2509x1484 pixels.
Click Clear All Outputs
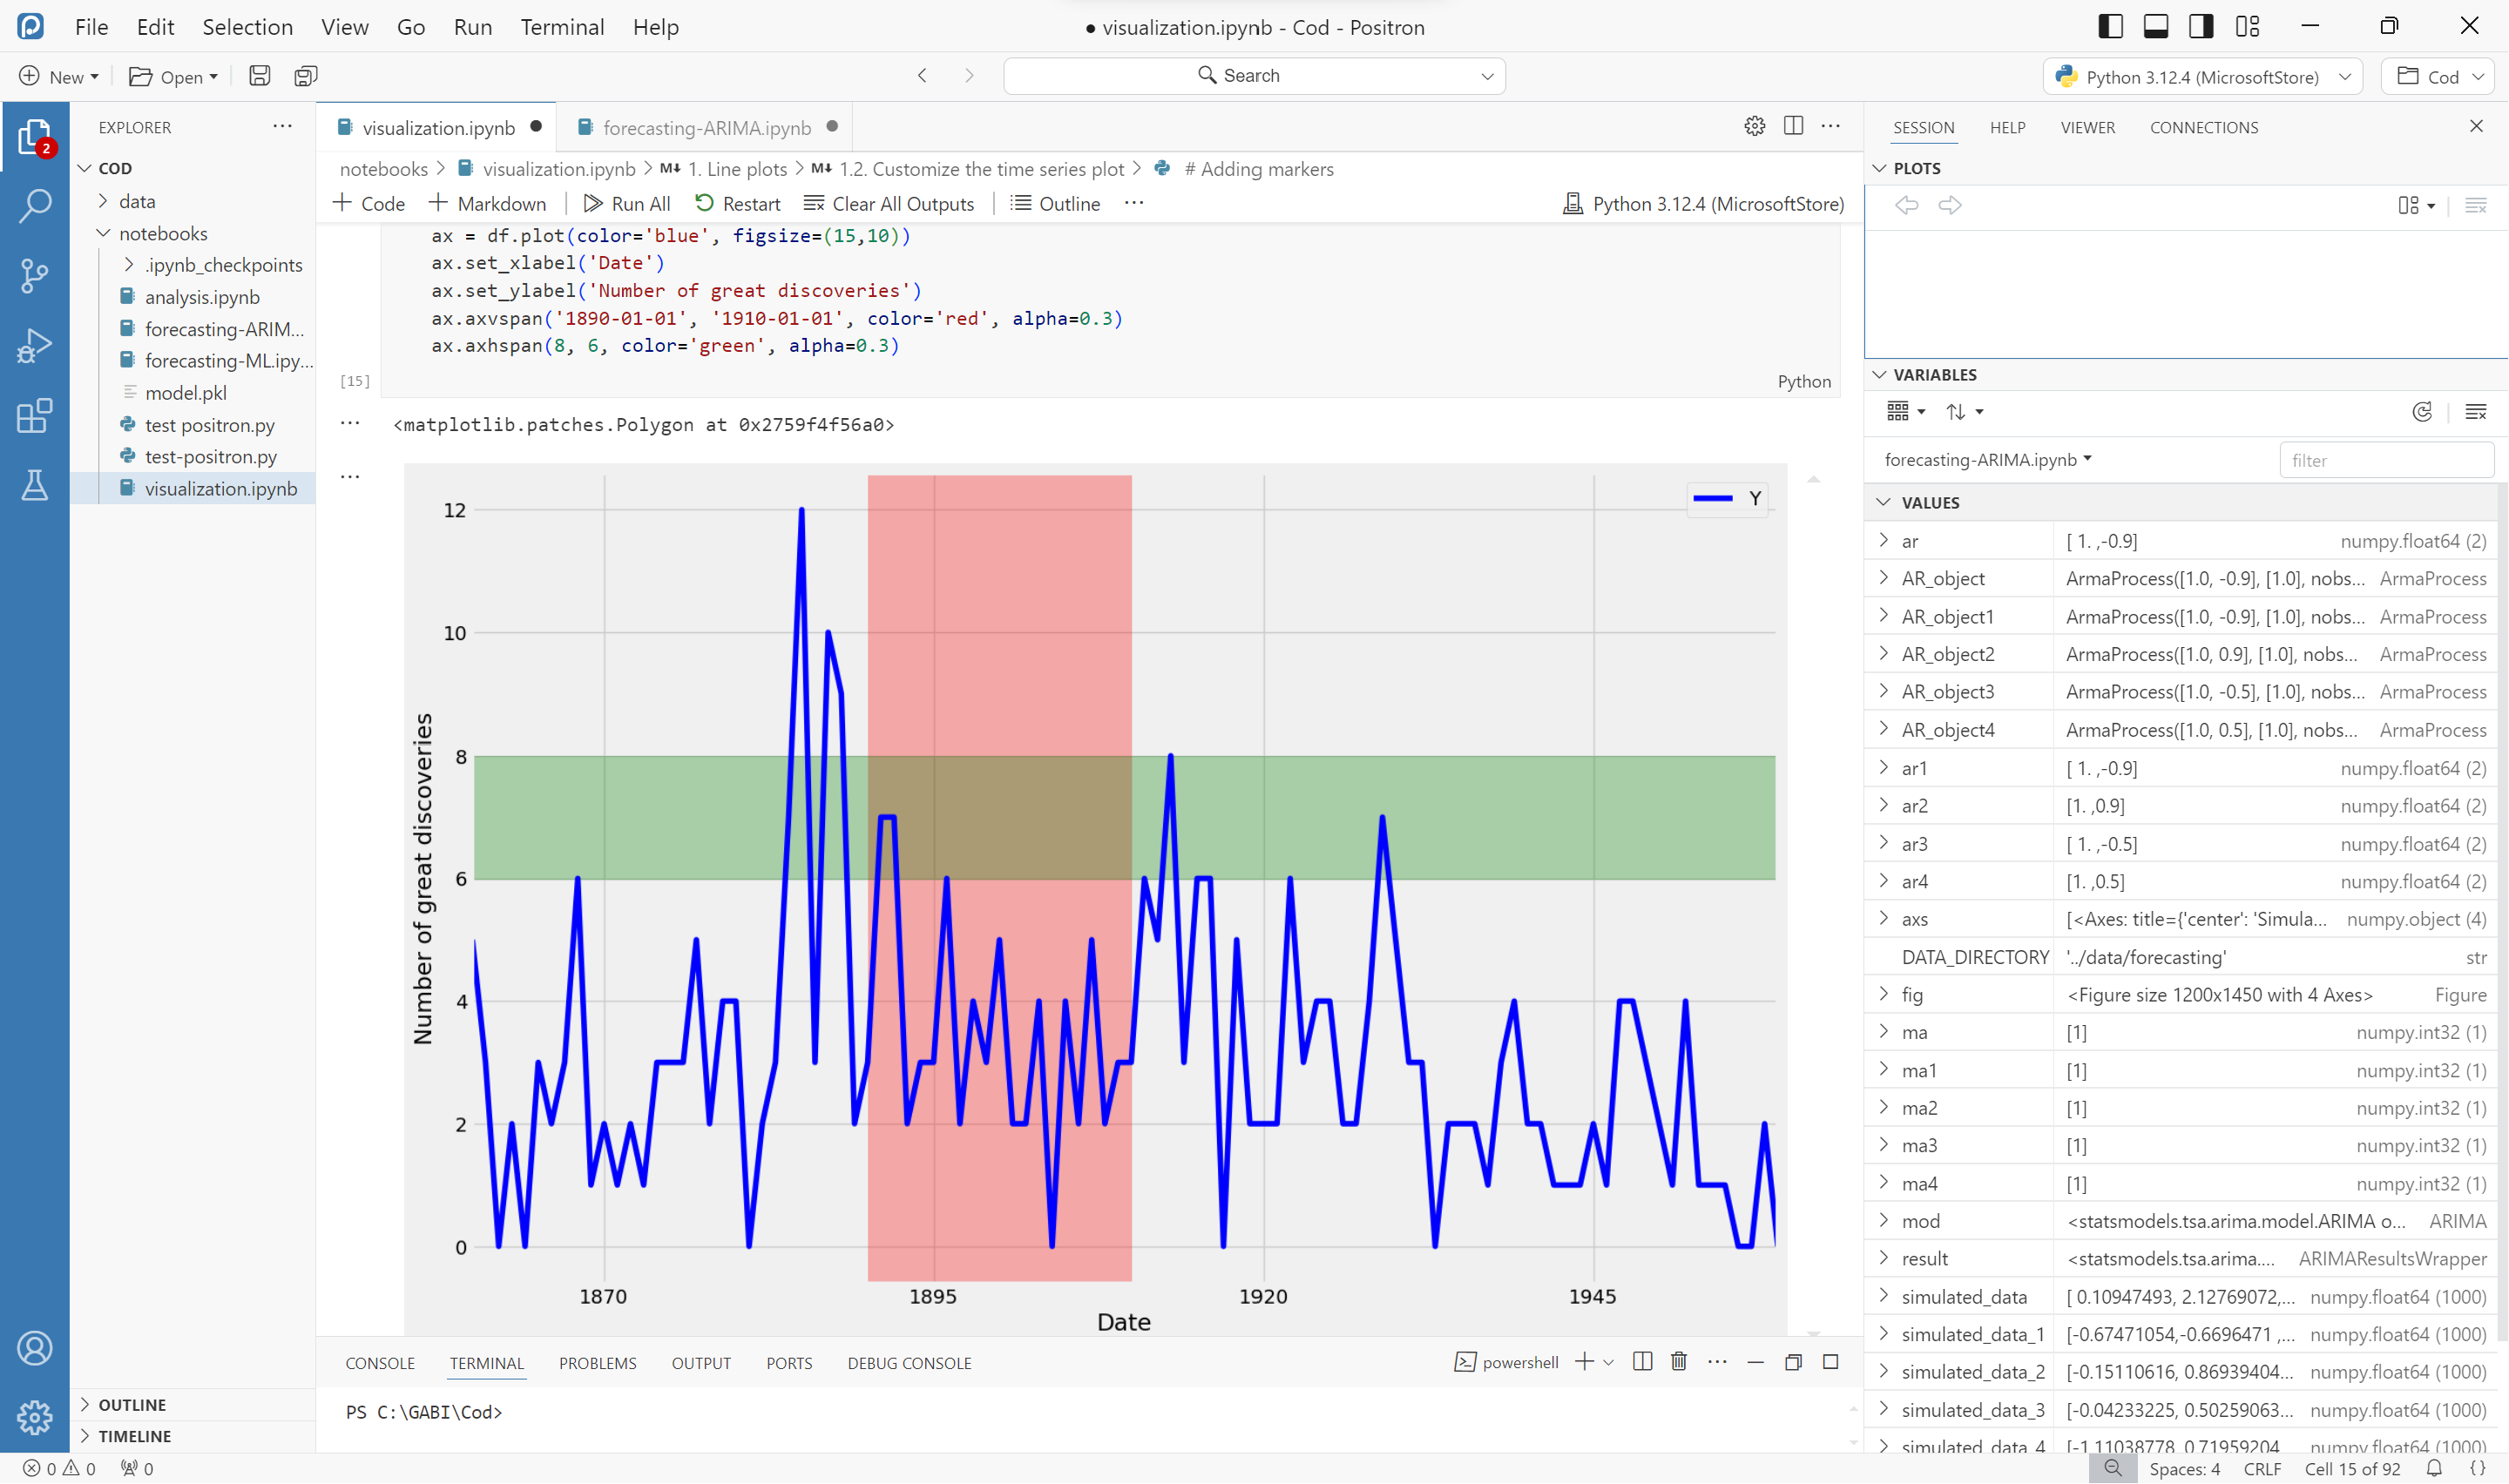(889, 204)
